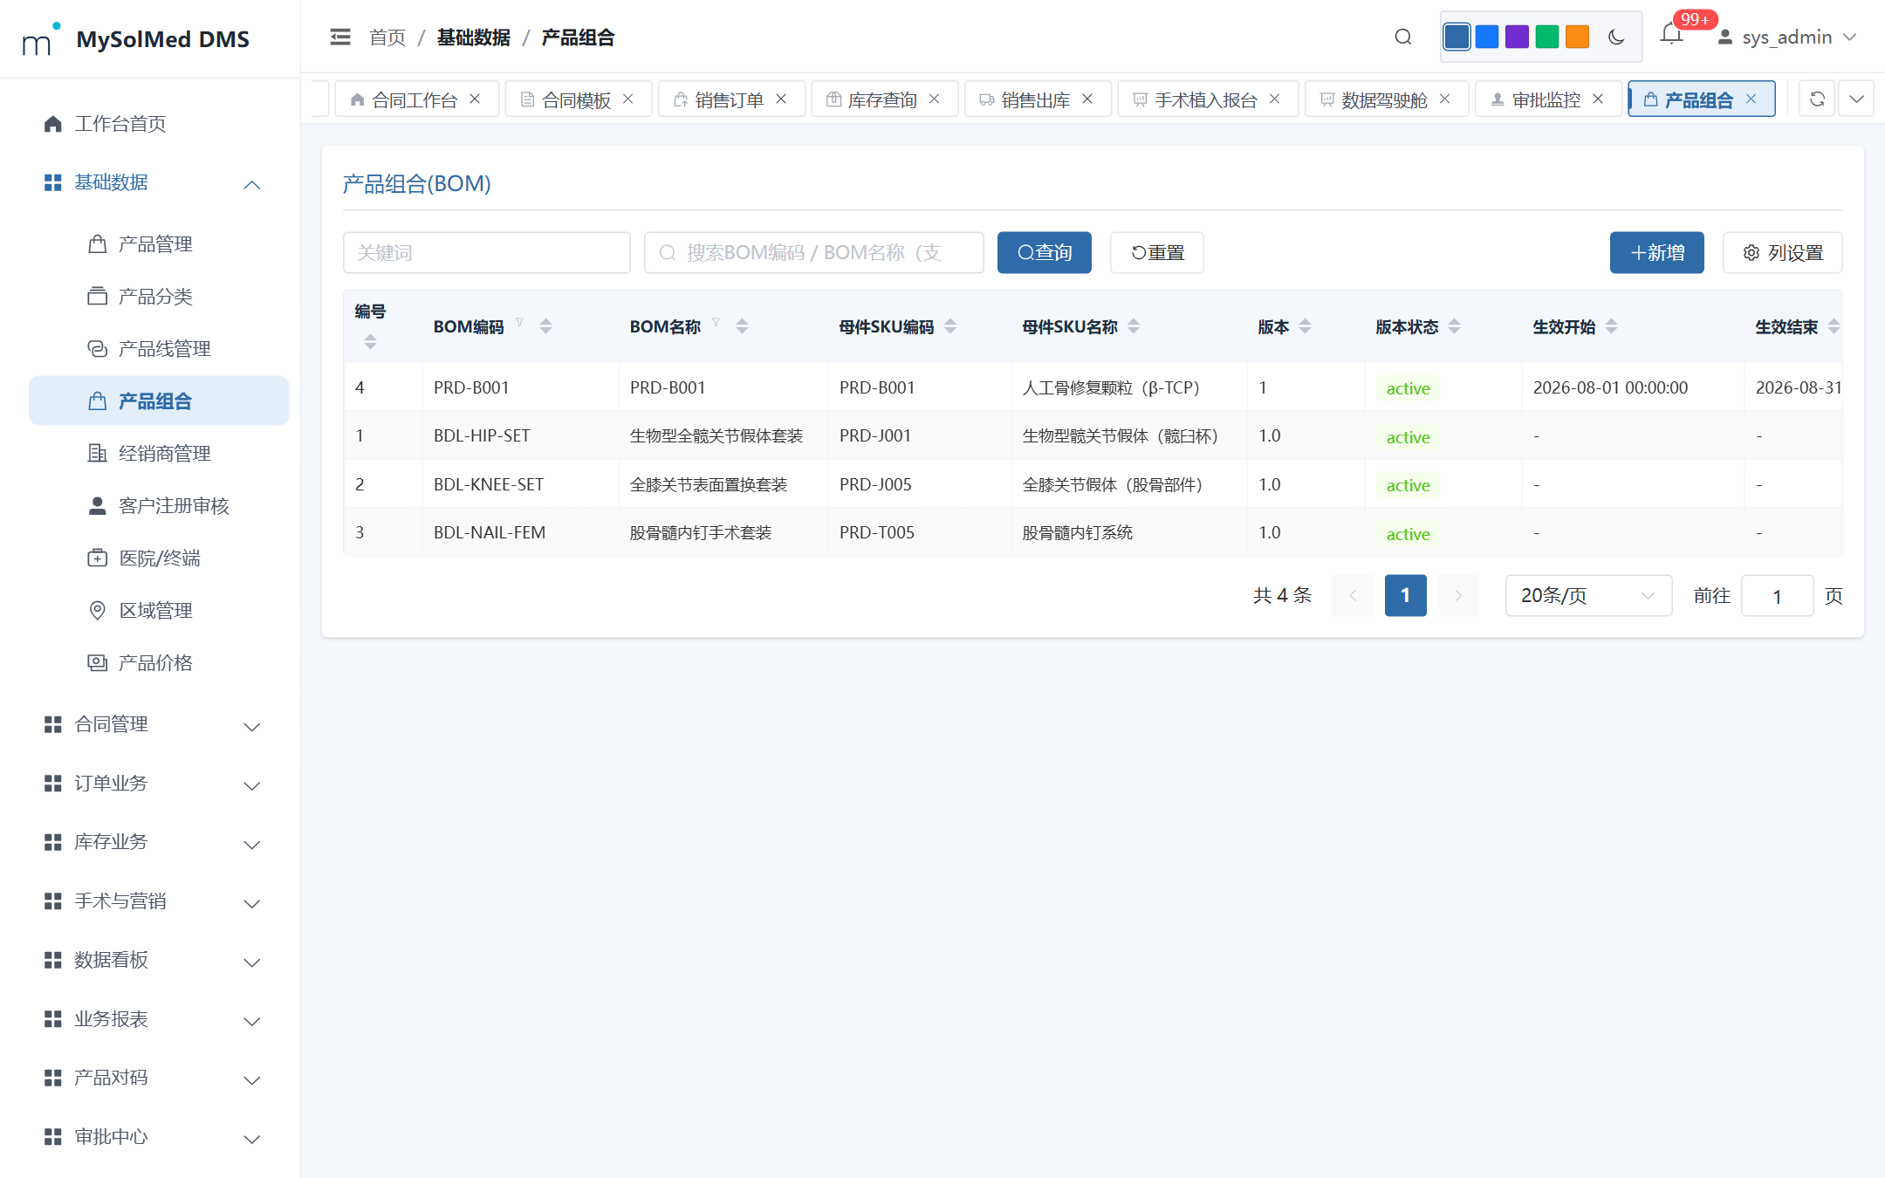Screen dimensions: 1885x1178
Task: Open the 20条/页 page size dropdown
Action: click(x=1588, y=595)
